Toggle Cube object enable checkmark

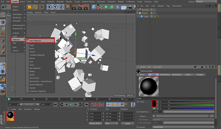pos(155,16)
